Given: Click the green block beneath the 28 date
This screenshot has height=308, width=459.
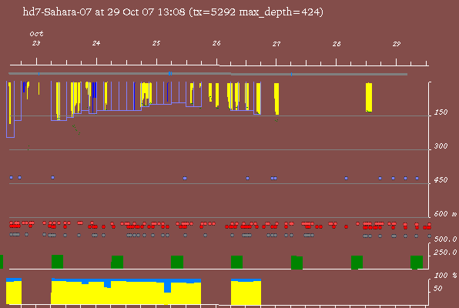Looking at the screenshot, I should pyautogui.click(x=357, y=262).
